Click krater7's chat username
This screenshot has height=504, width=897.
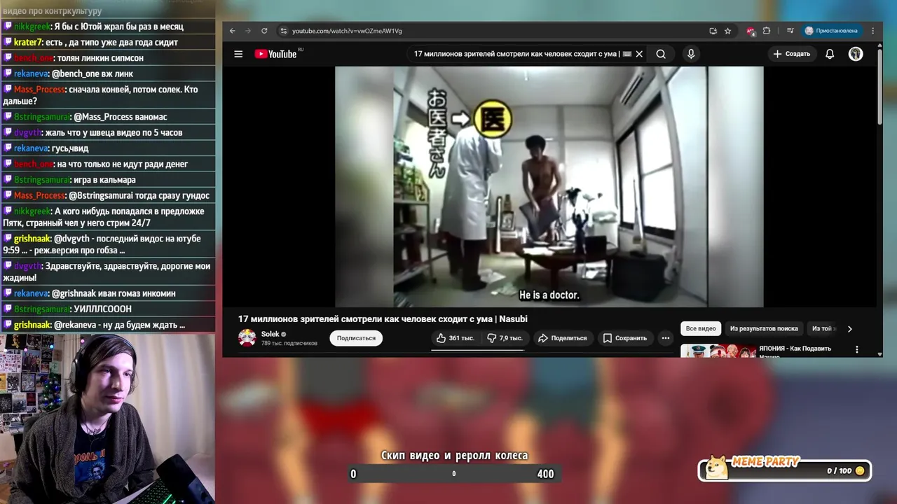click(x=27, y=42)
